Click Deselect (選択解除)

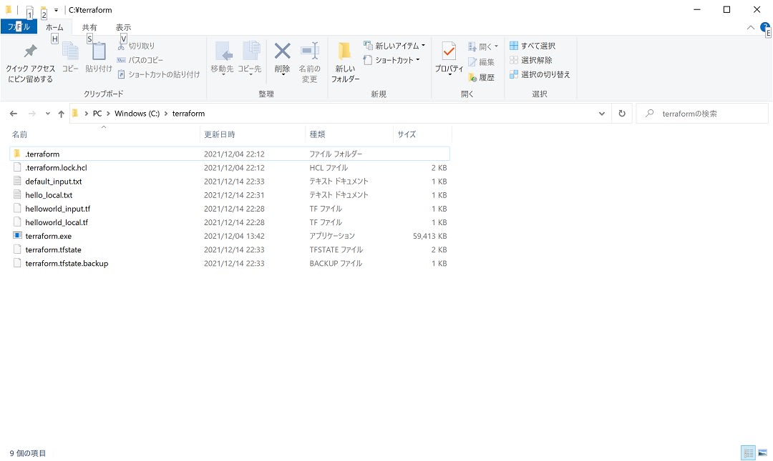point(531,60)
